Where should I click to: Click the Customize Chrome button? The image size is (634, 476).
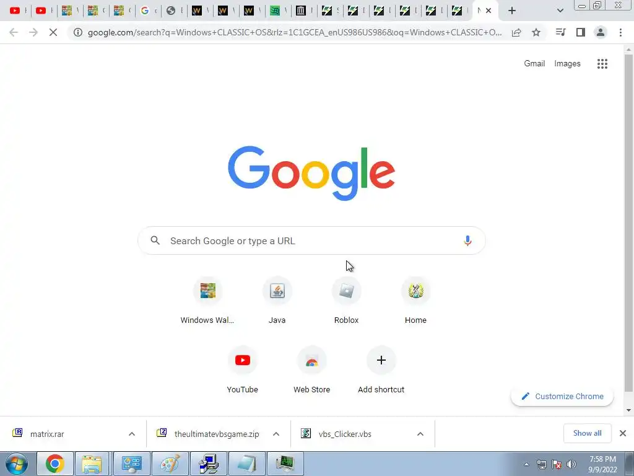pos(562,396)
